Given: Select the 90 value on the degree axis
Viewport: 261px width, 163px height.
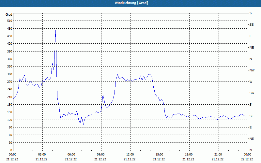Looking at the screenshot, I should [x=10, y=127].
